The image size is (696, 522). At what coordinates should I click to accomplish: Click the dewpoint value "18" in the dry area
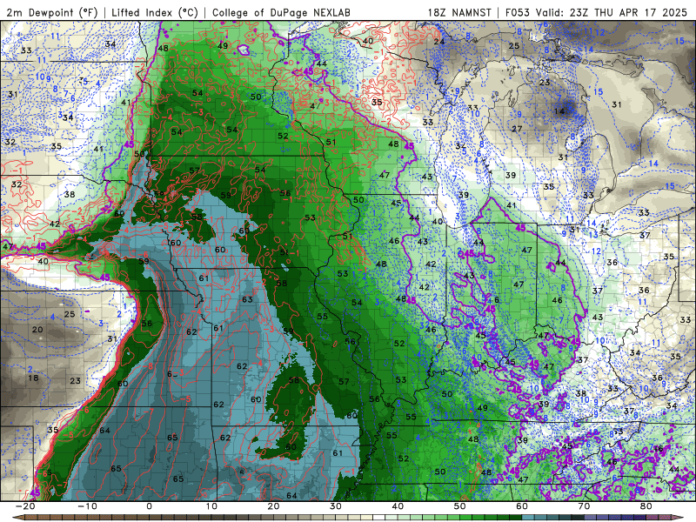pyautogui.click(x=33, y=378)
